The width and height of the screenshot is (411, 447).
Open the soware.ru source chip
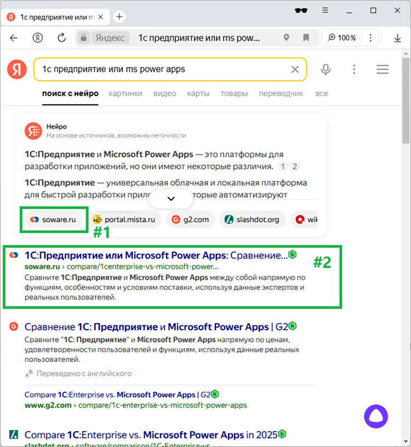(53, 219)
